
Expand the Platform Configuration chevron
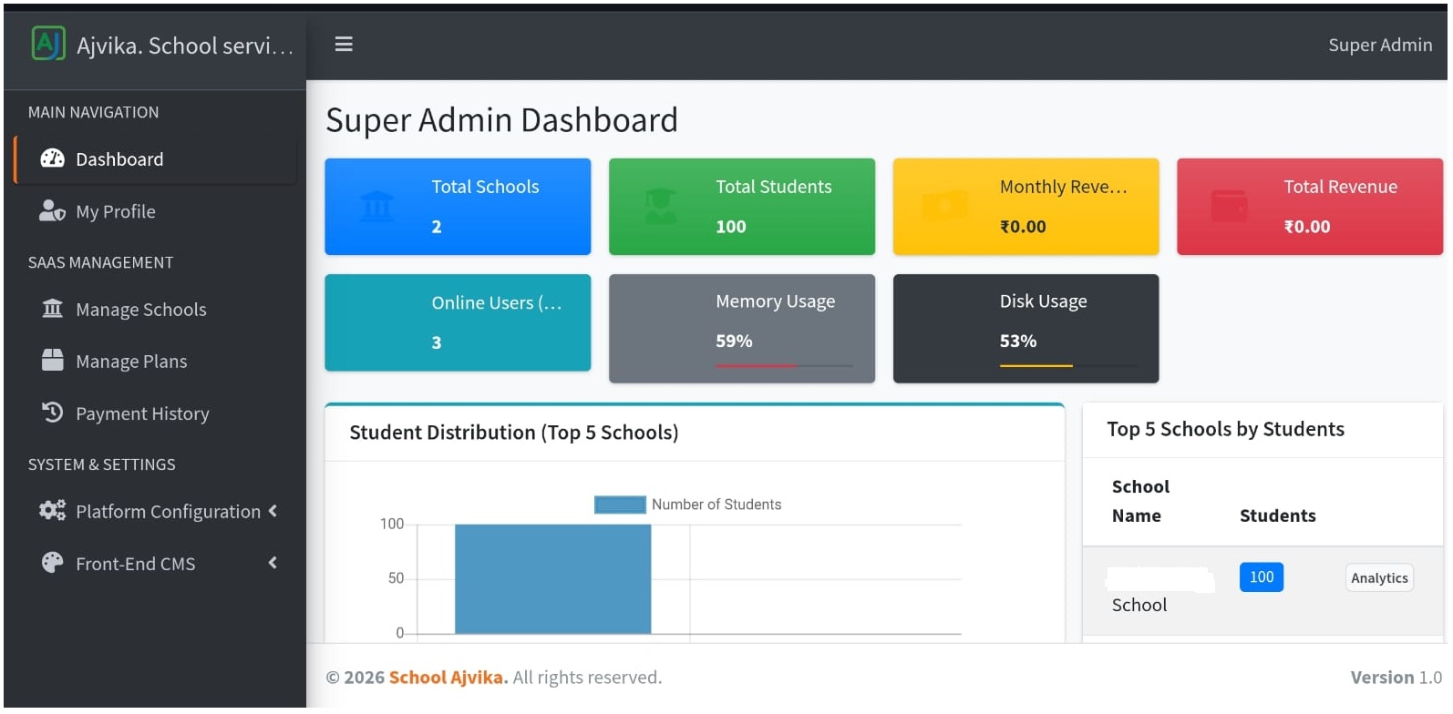[273, 511]
